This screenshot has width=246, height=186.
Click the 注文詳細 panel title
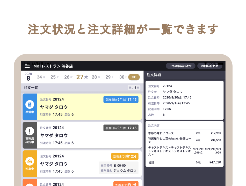click(154, 75)
